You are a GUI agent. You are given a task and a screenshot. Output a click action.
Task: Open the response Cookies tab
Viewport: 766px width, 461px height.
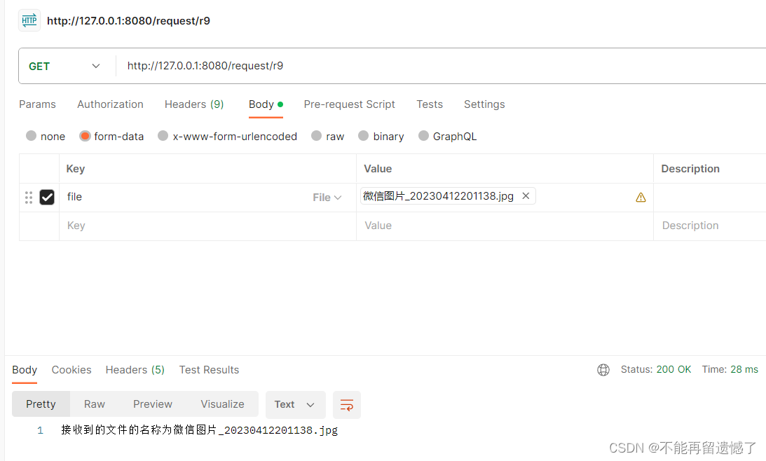(71, 370)
